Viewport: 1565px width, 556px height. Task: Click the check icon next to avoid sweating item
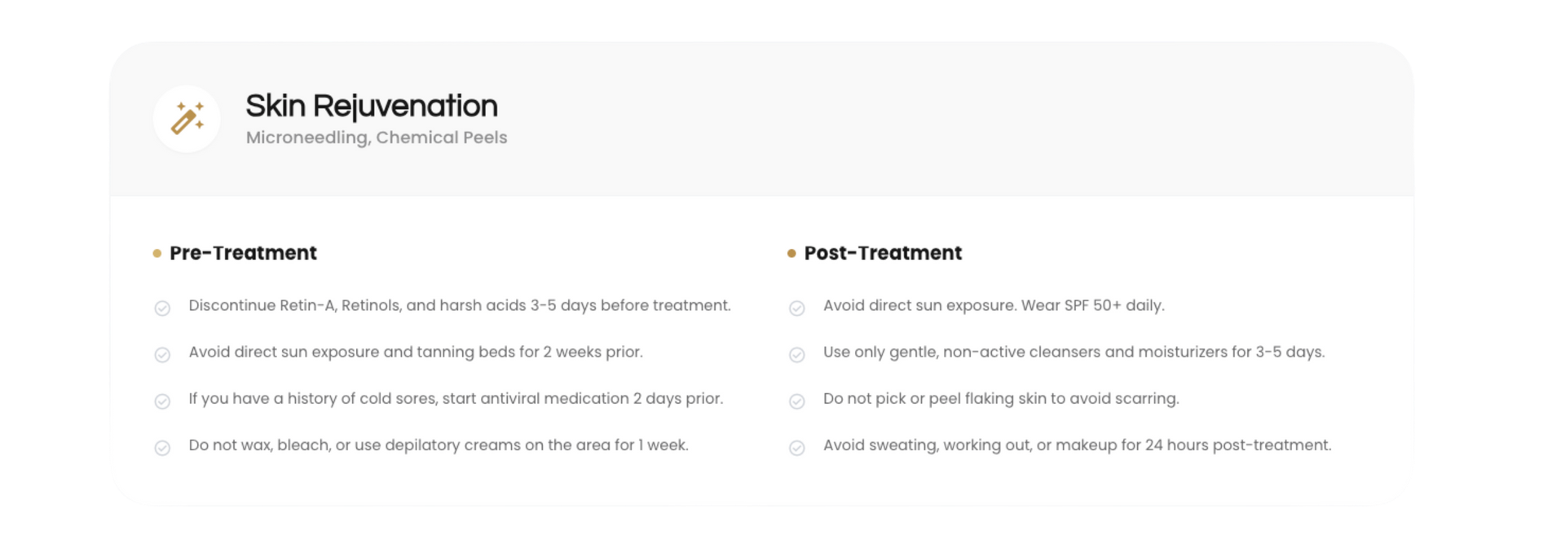[x=797, y=448]
